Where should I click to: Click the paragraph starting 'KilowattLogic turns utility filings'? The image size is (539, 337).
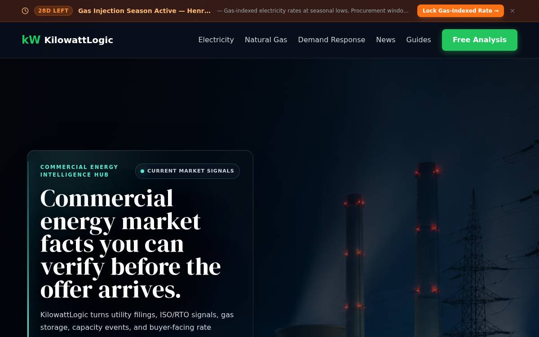(x=137, y=321)
